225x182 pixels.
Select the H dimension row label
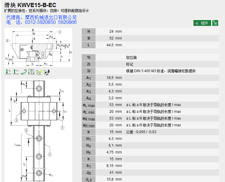[x=88, y=32]
